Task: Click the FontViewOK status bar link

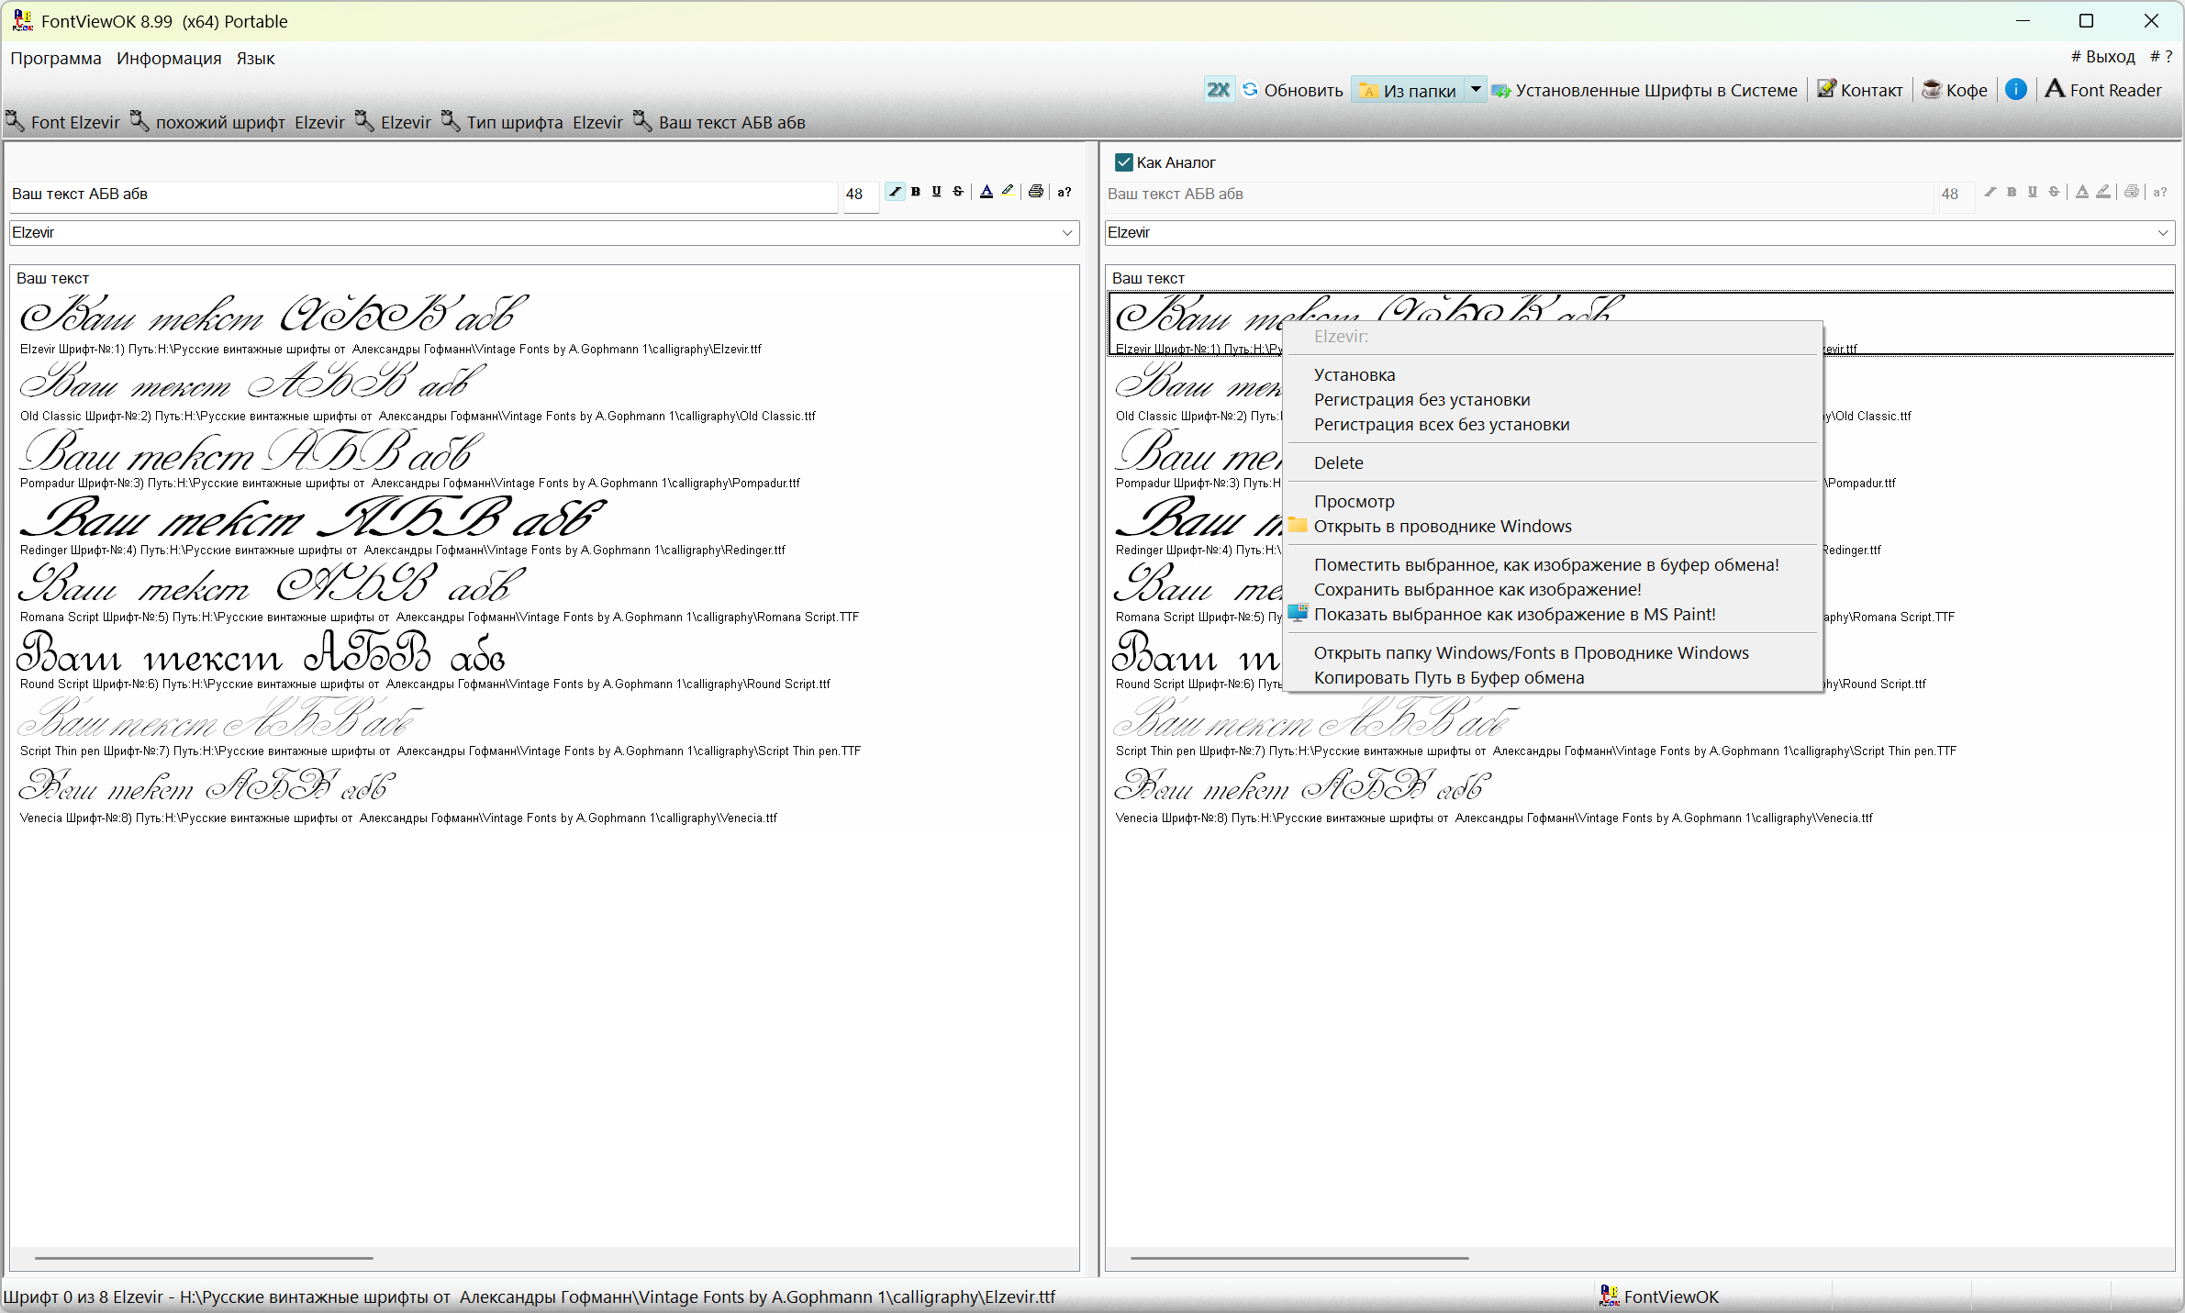Action: 1659,1296
